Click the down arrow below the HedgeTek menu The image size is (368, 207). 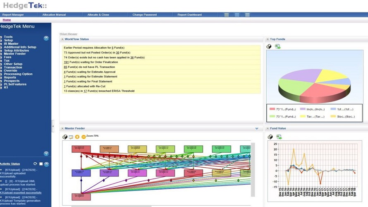point(46,154)
